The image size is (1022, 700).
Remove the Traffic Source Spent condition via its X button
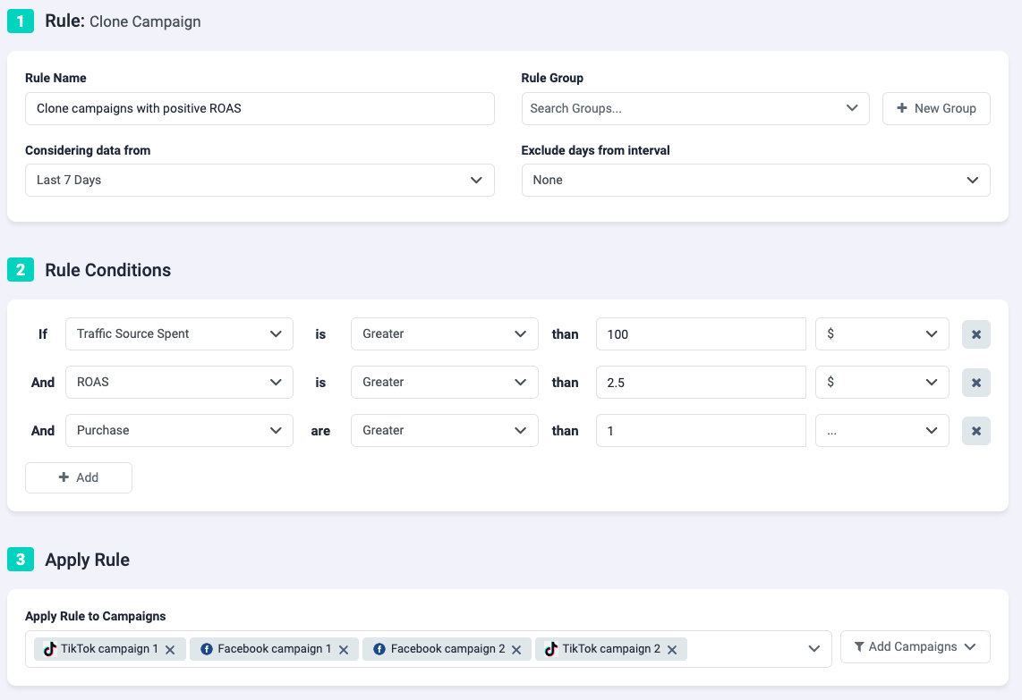pos(976,333)
